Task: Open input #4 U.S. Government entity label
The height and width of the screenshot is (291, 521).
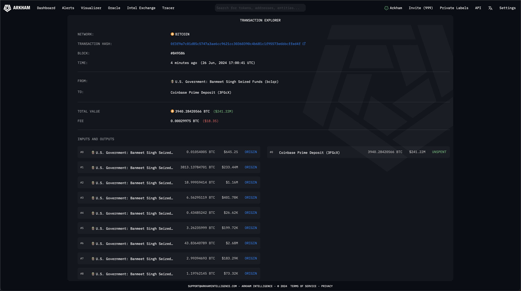Action: (134, 213)
